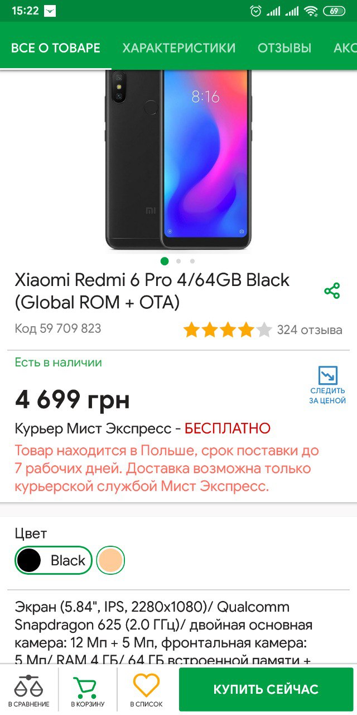
Task: Tap the battery indicator in status bar
Action: (334, 11)
